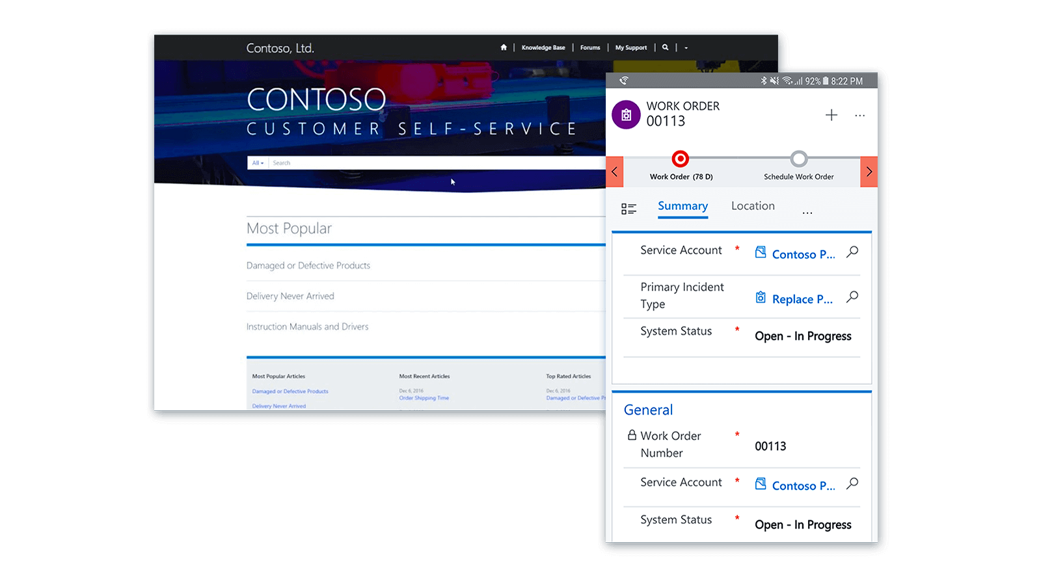The image size is (1041, 585).
Task: Expand the caret menu in the portal navigation bar
Action: pos(686,48)
